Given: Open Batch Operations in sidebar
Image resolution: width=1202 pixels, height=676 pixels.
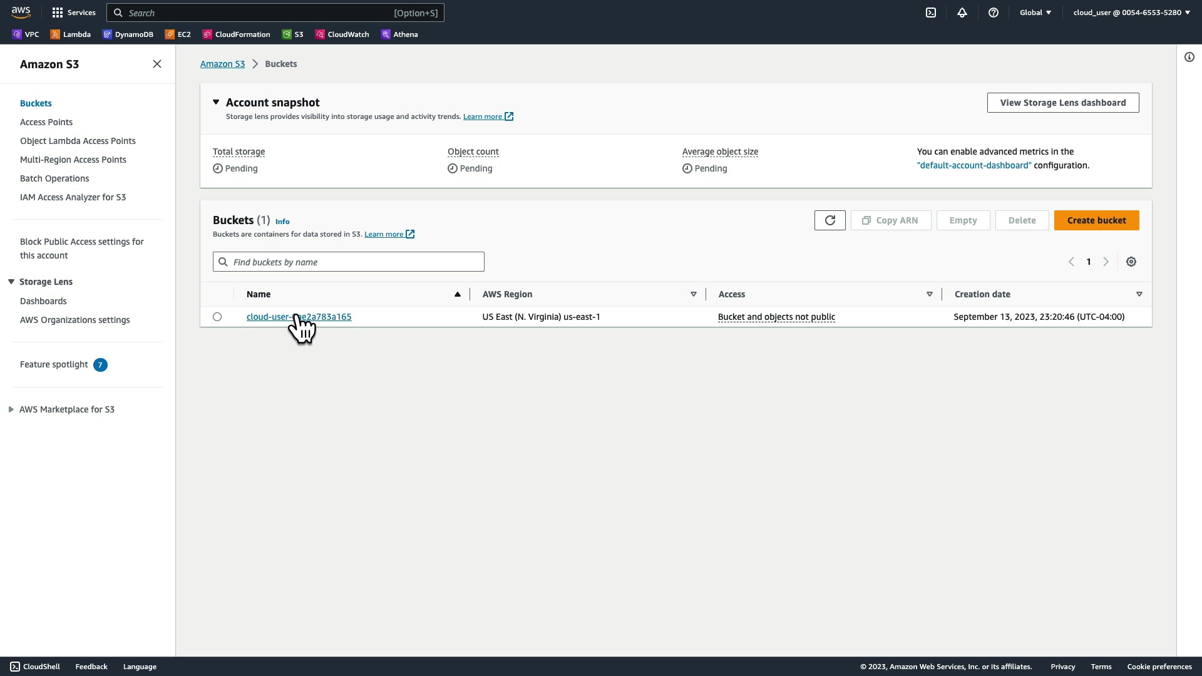Looking at the screenshot, I should [54, 178].
